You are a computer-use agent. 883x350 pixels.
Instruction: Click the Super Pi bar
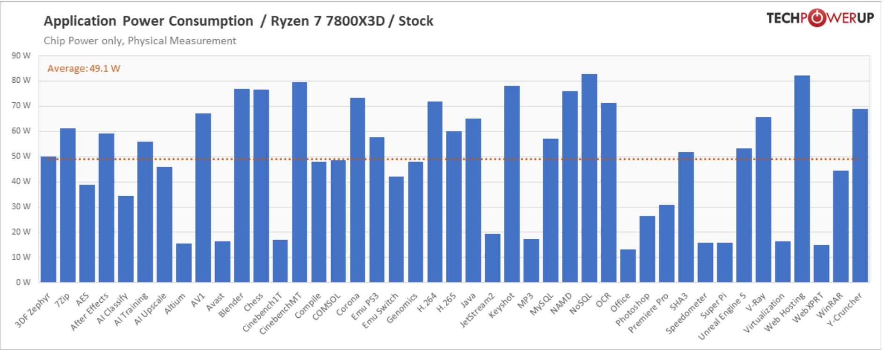click(725, 263)
